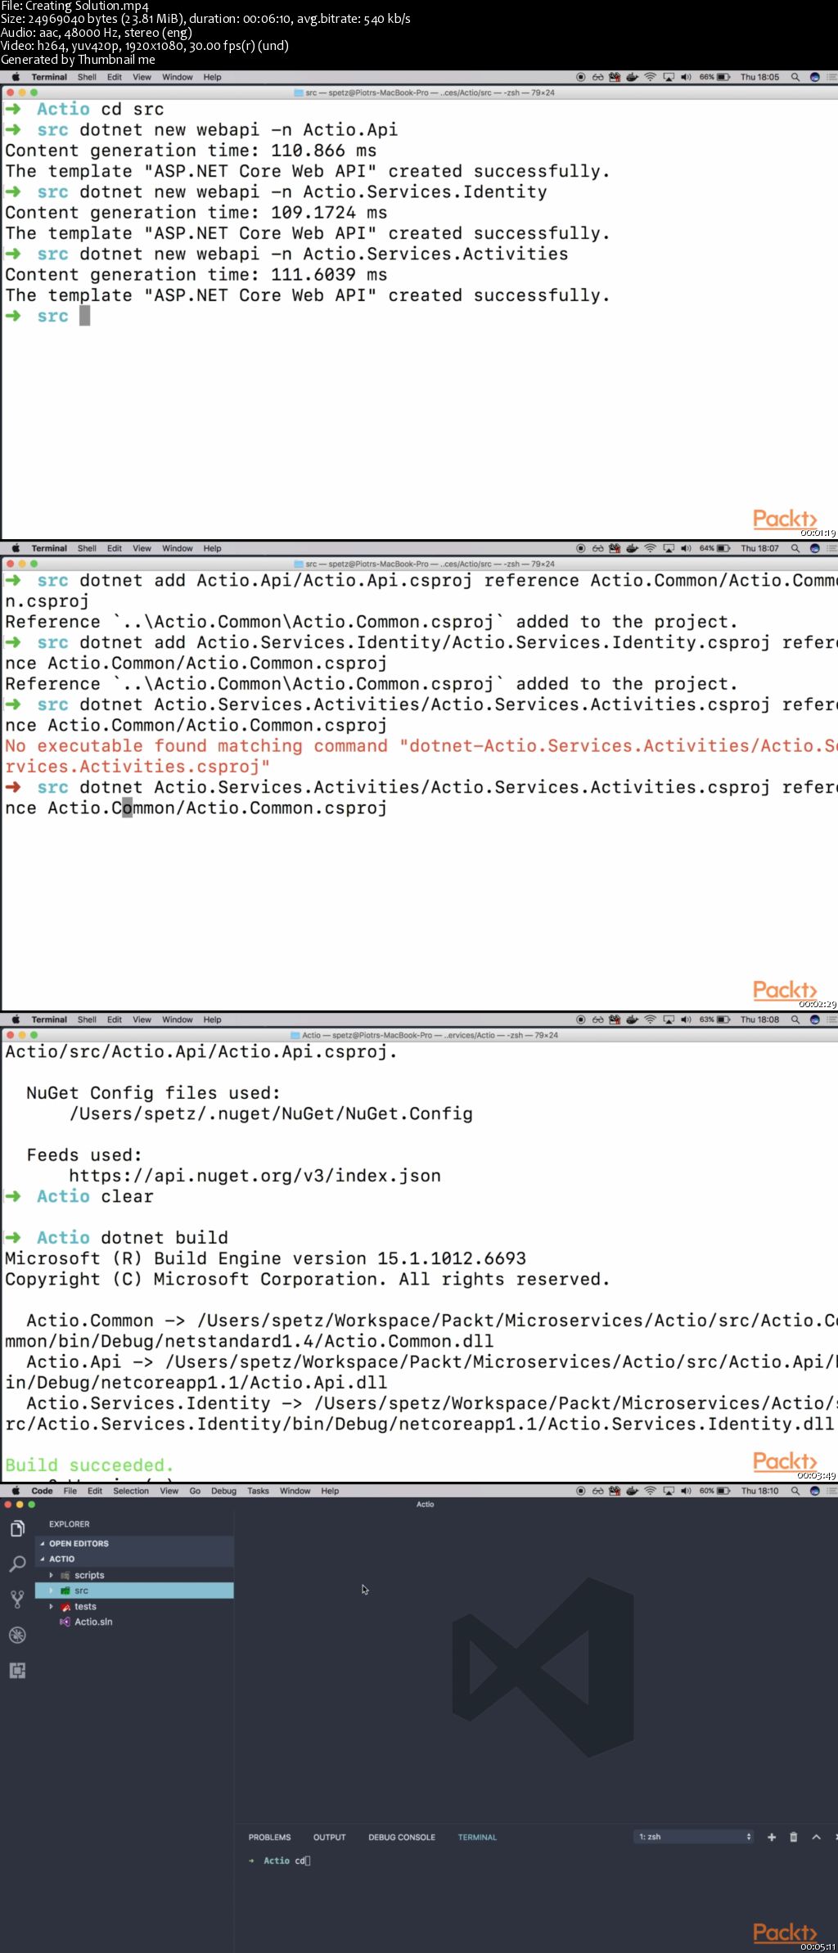Click the '79×24' title bar of Thu 18:05 Terminal
Viewport: 838px width, 1953px height.
click(x=424, y=92)
